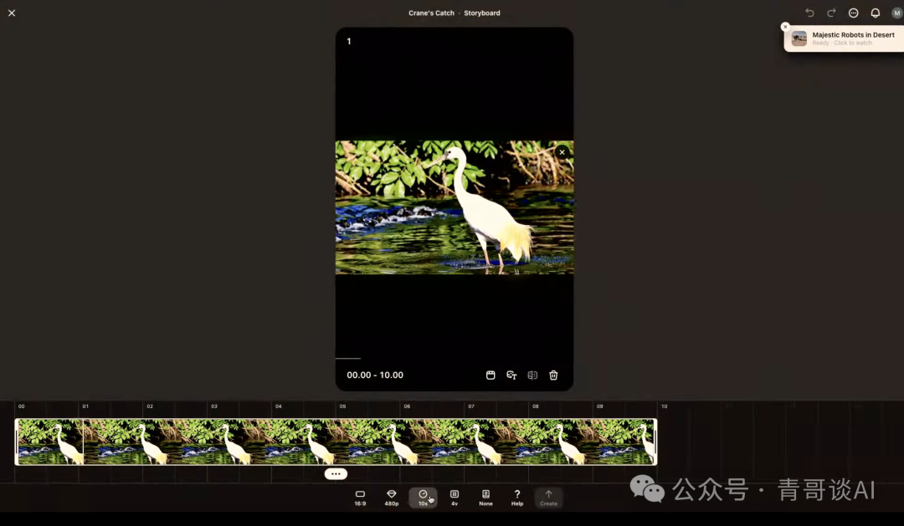Open the None preset selector
Viewport: 904px width, 526px height.
point(485,498)
